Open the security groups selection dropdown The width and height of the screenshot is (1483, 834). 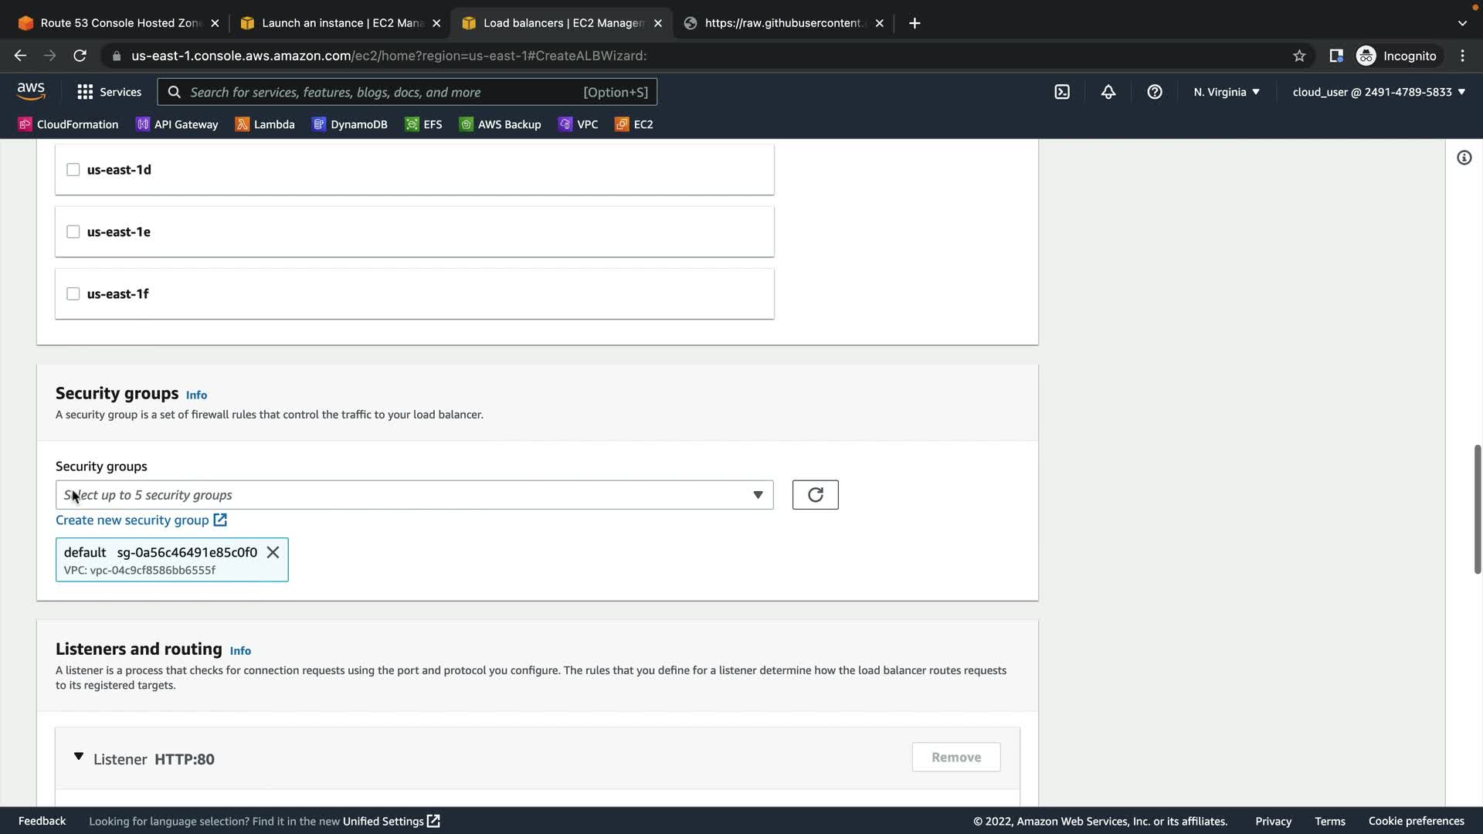(x=414, y=495)
